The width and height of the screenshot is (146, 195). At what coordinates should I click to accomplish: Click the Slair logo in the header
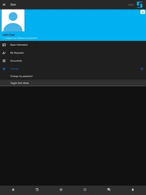coord(140,5)
